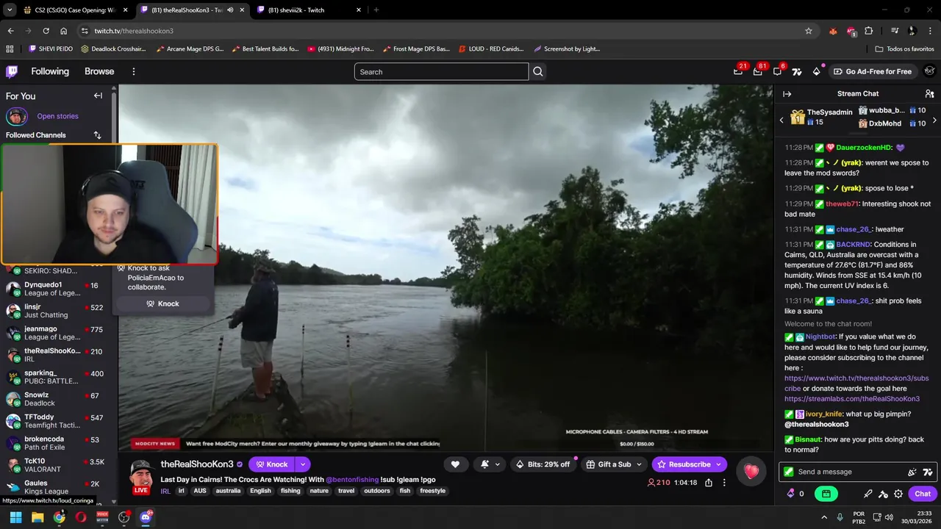Sort the followed channels list
The width and height of the screenshot is (941, 529).
pos(97,135)
